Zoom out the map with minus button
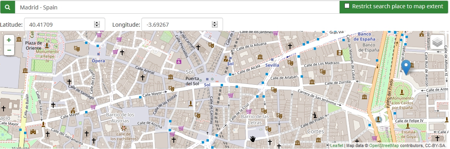 coord(9,50)
